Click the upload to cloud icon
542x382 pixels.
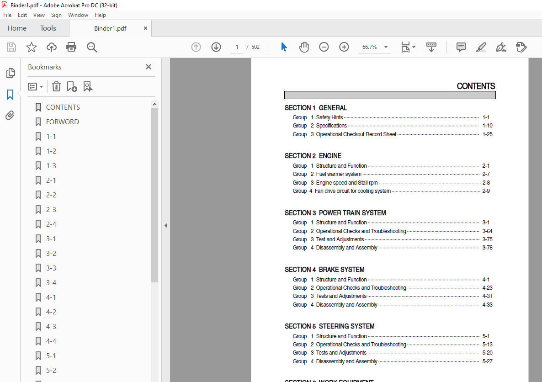point(52,47)
